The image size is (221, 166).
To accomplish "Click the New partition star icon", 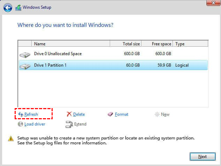I will 158,114.
